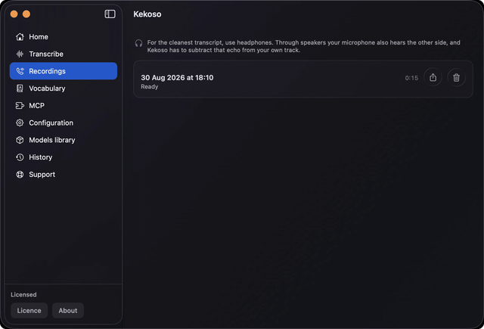Click the 0:15 duration label
This screenshot has height=329, width=484.
pos(411,78)
